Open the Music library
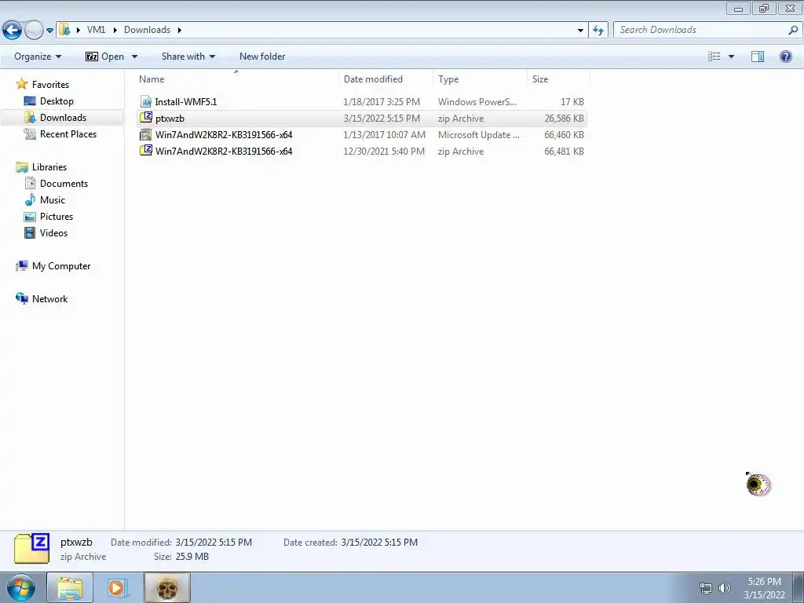804x603 pixels. (x=53, y=199)
